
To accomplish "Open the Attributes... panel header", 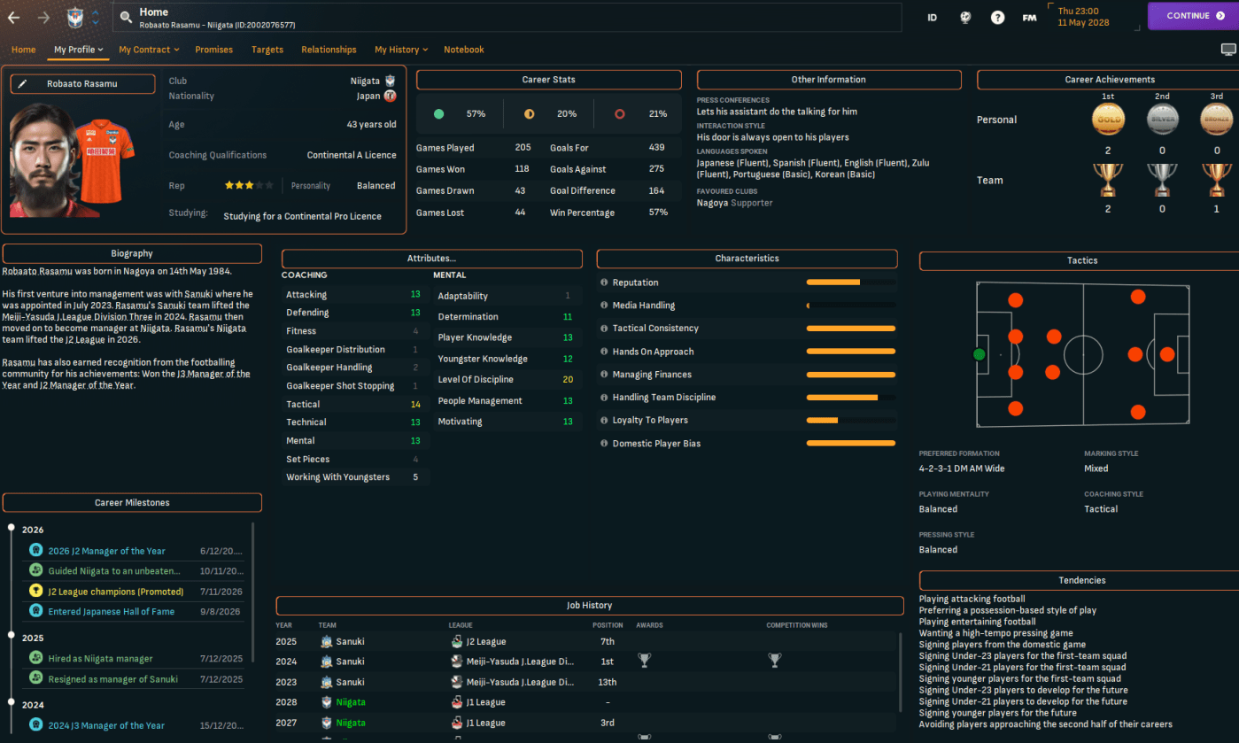I will [x=432, y=259].
